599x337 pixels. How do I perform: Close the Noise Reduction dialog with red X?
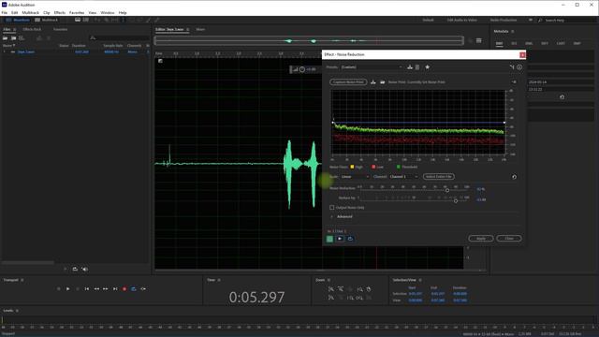[x=522, y=55]
